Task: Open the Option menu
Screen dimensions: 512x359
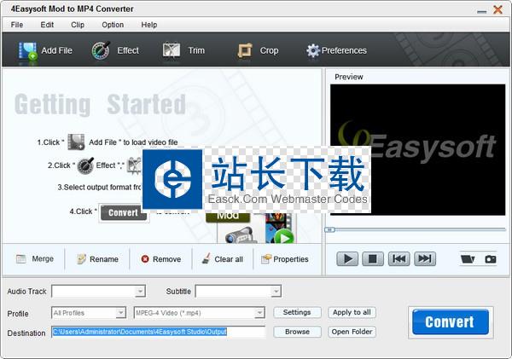Action: [x=113, y=25]
